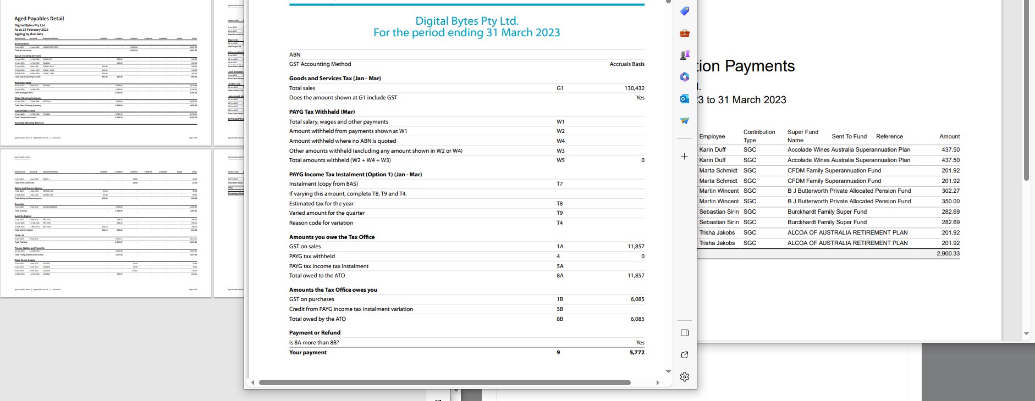The height and width of the screenshot is (401, 1035).
Task: Click the 'Your payment' amount 5,772
Action: point(637,353)
